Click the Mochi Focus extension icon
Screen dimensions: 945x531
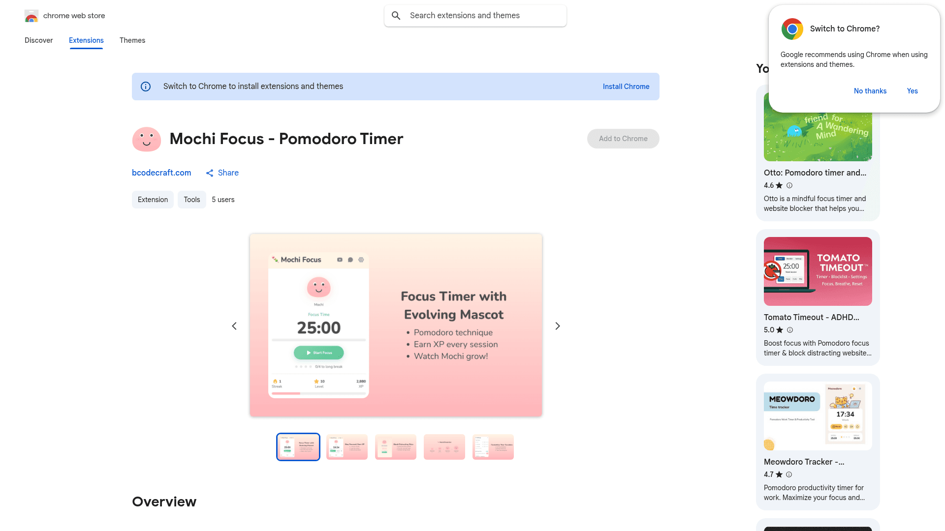(x=146, y=139)
